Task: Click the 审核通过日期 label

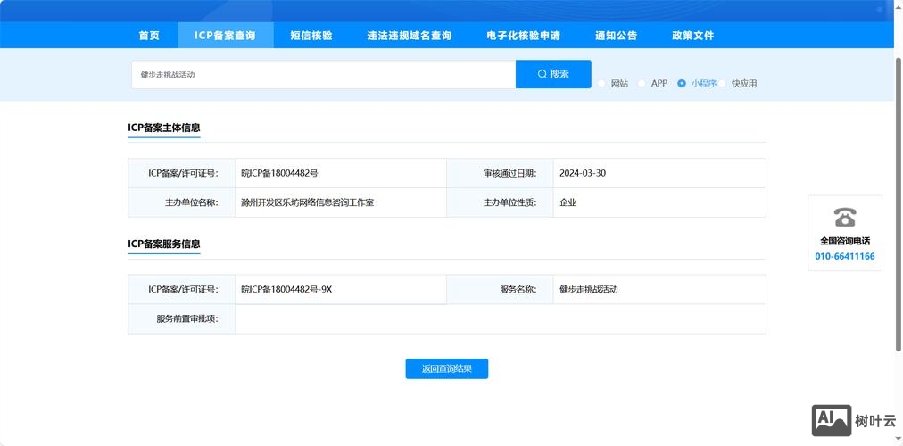Action: click(510, 173)
